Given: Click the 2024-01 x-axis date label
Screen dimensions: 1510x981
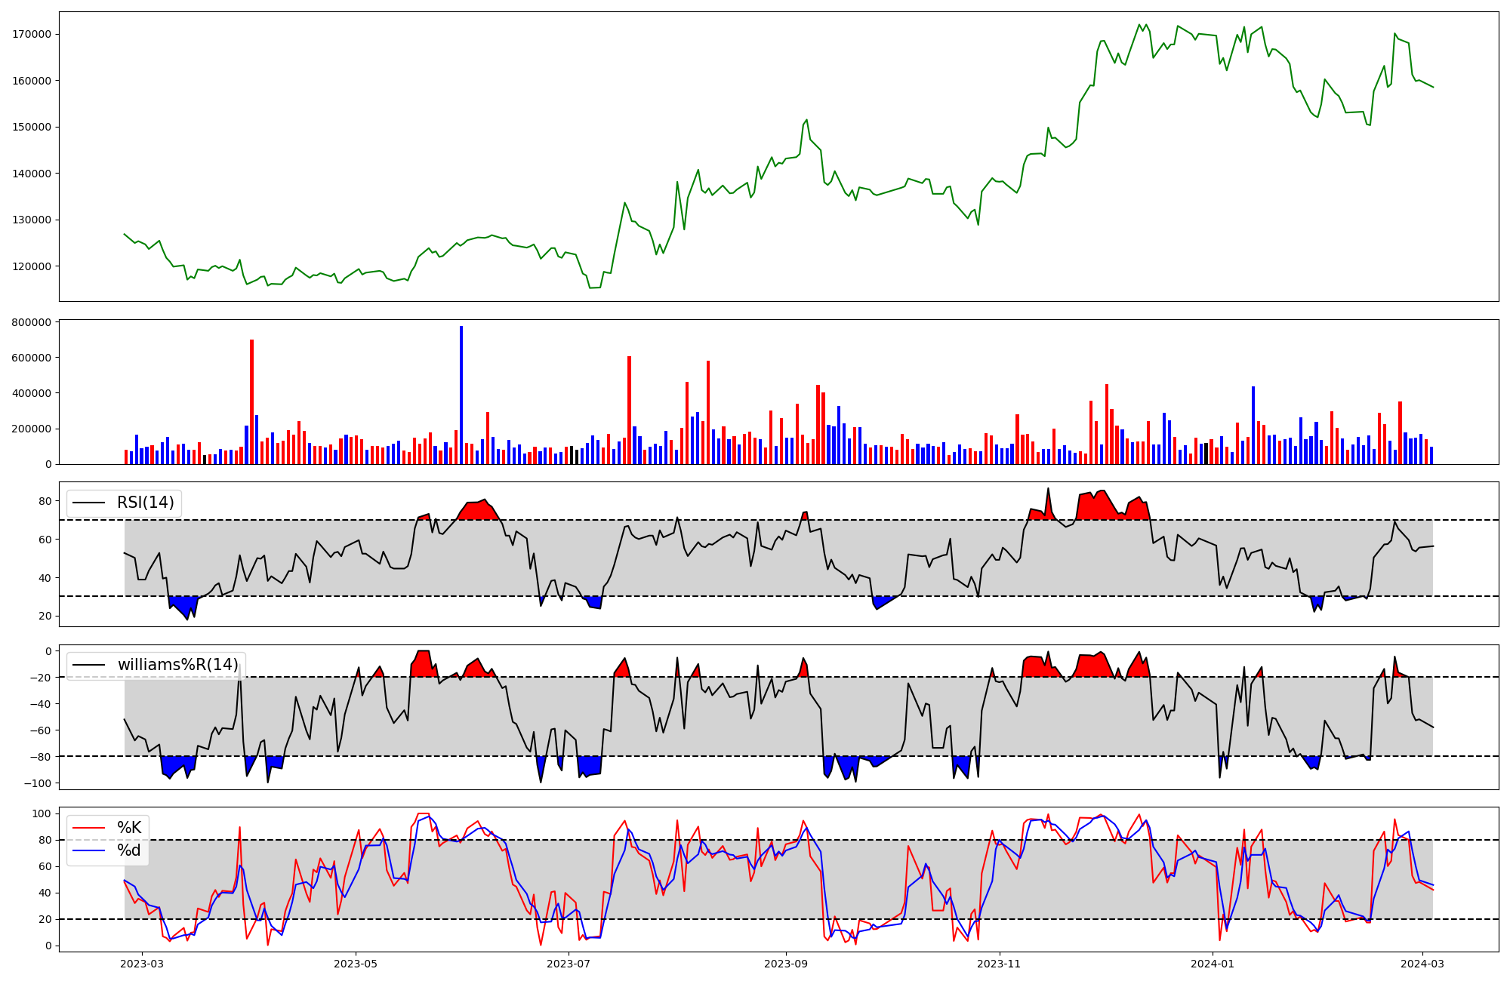Looking at the screenshot, I should [1213, 964].
